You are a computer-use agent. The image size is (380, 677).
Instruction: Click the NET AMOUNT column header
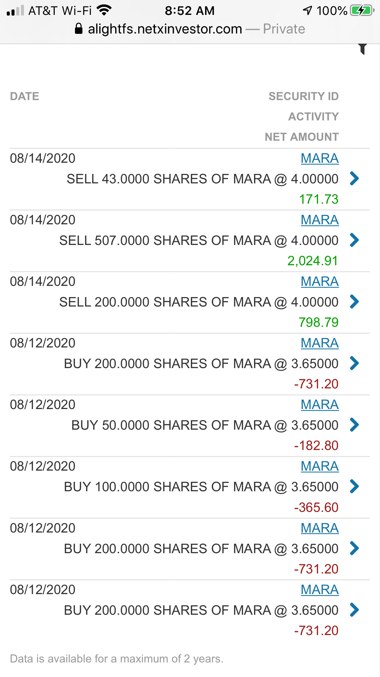pyautogui.click(x=301, y=137)
